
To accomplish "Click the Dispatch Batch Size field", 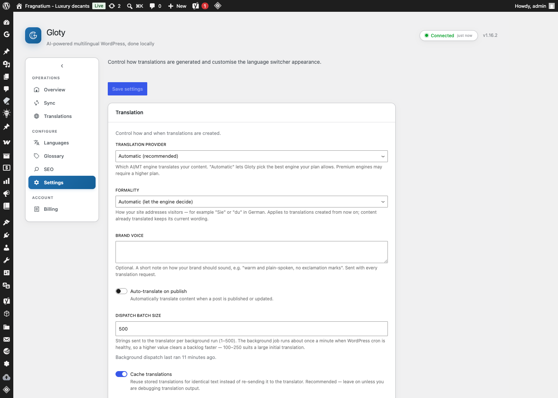I will [252, 329].
